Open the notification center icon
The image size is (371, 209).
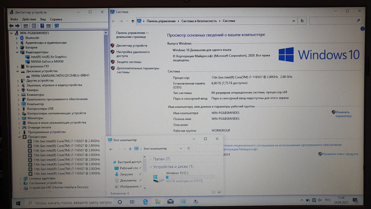pos(355,201)
